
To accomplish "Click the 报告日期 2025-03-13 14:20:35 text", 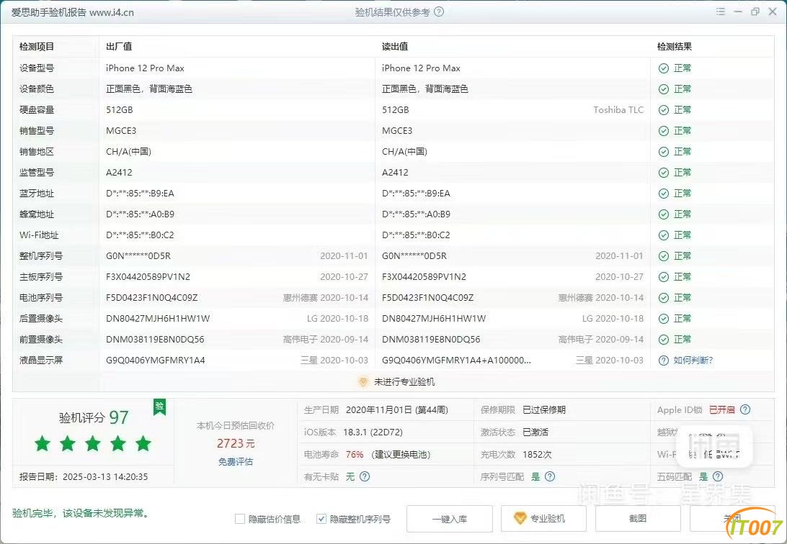I will point(84,477).
